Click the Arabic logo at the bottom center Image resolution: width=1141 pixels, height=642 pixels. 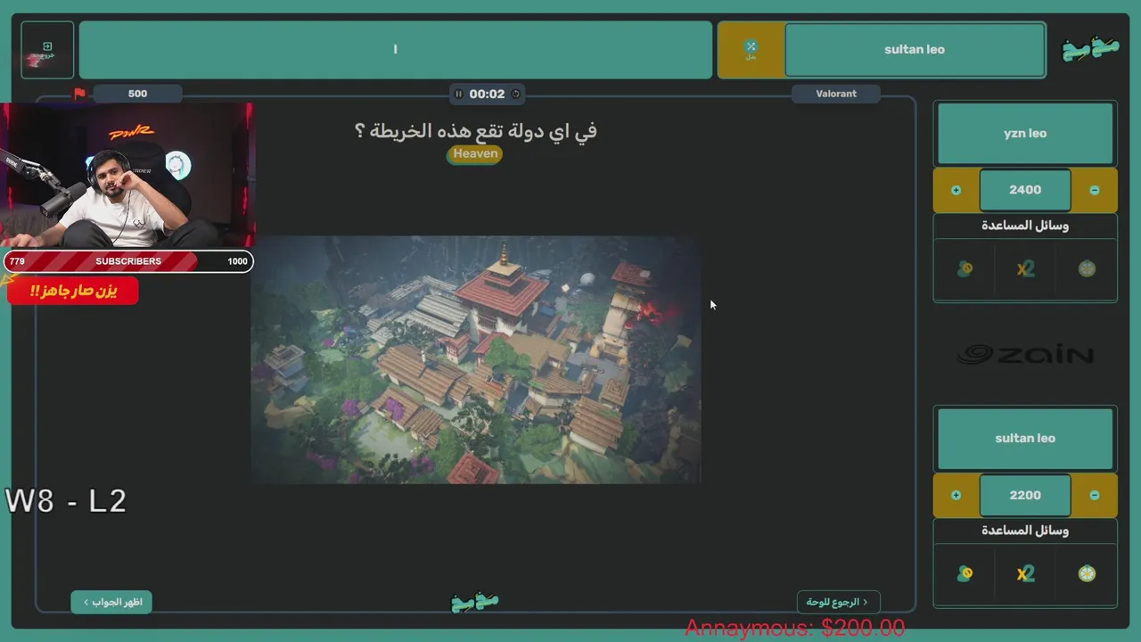(475, 602)
